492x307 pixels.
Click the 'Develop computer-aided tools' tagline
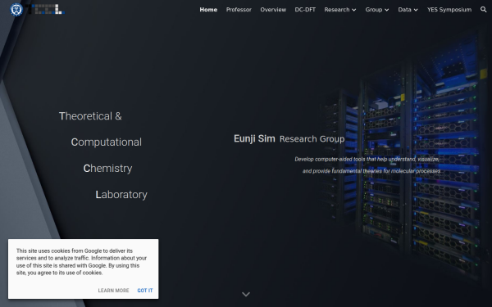click(x=367, y=159)
